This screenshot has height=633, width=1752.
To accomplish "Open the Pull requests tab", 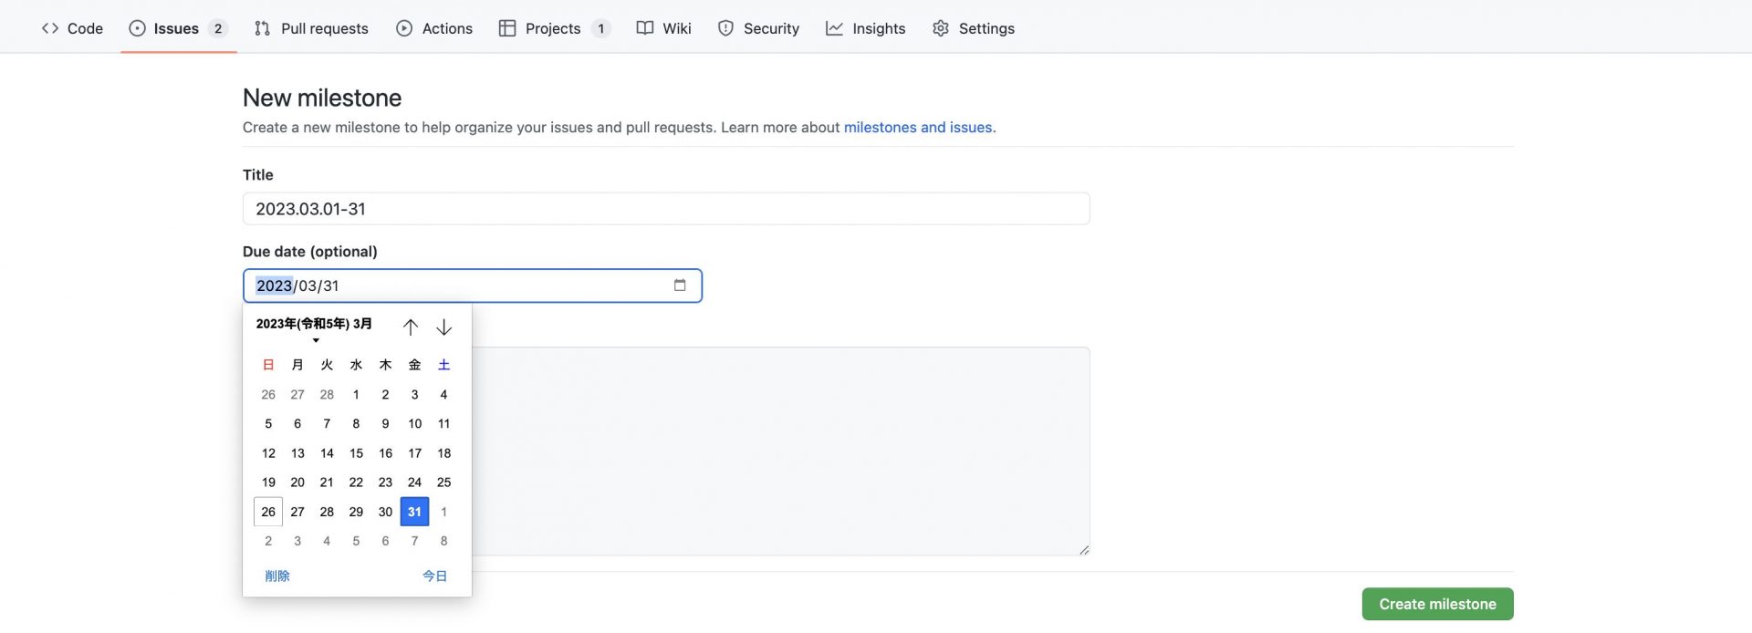I will pyautogui.click(x=311, y=28).
